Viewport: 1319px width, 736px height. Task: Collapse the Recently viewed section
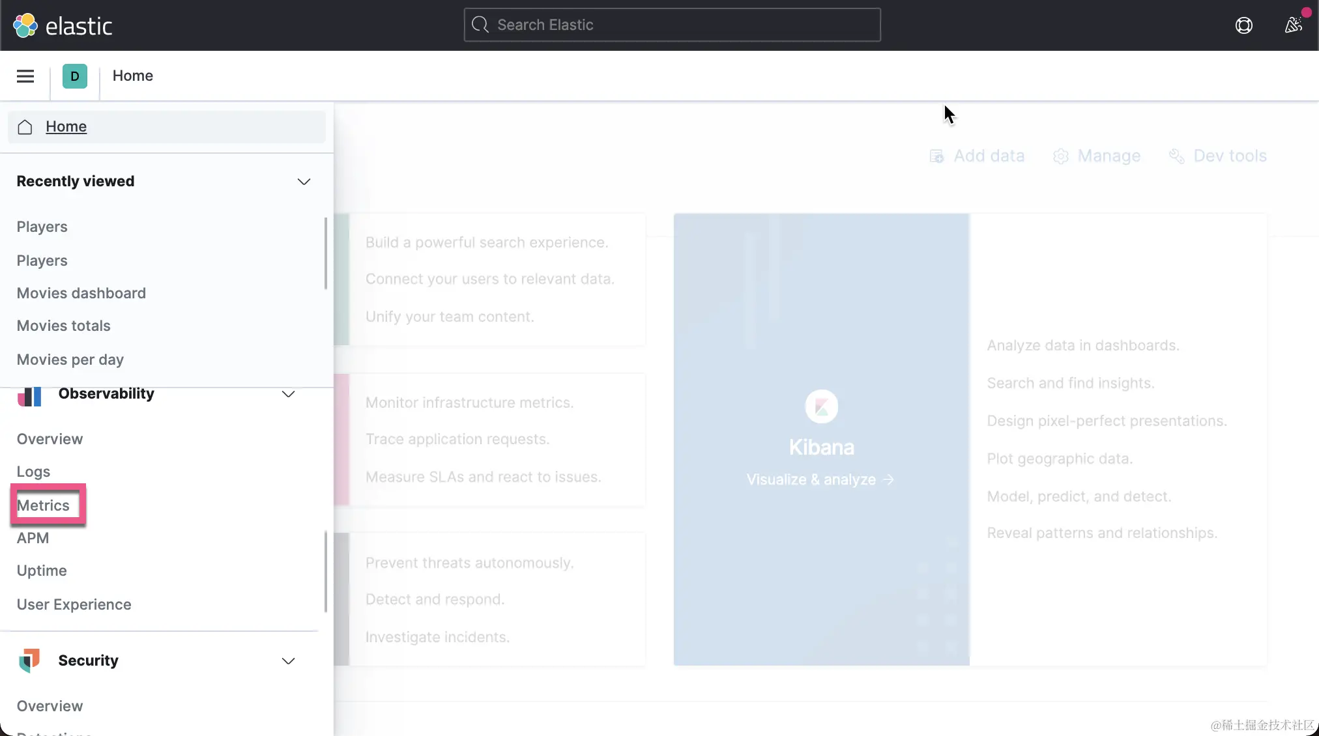point(304,182)
